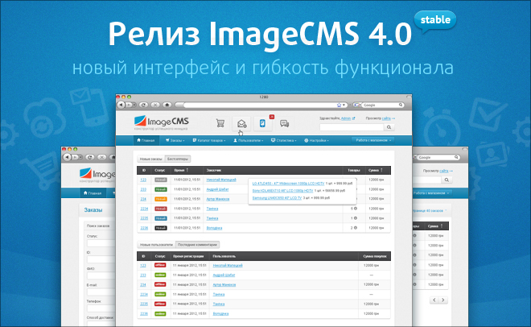Click the address bar in front browser window
The width and height of the screenshot is (531, 327).
[x=261, y=105]
